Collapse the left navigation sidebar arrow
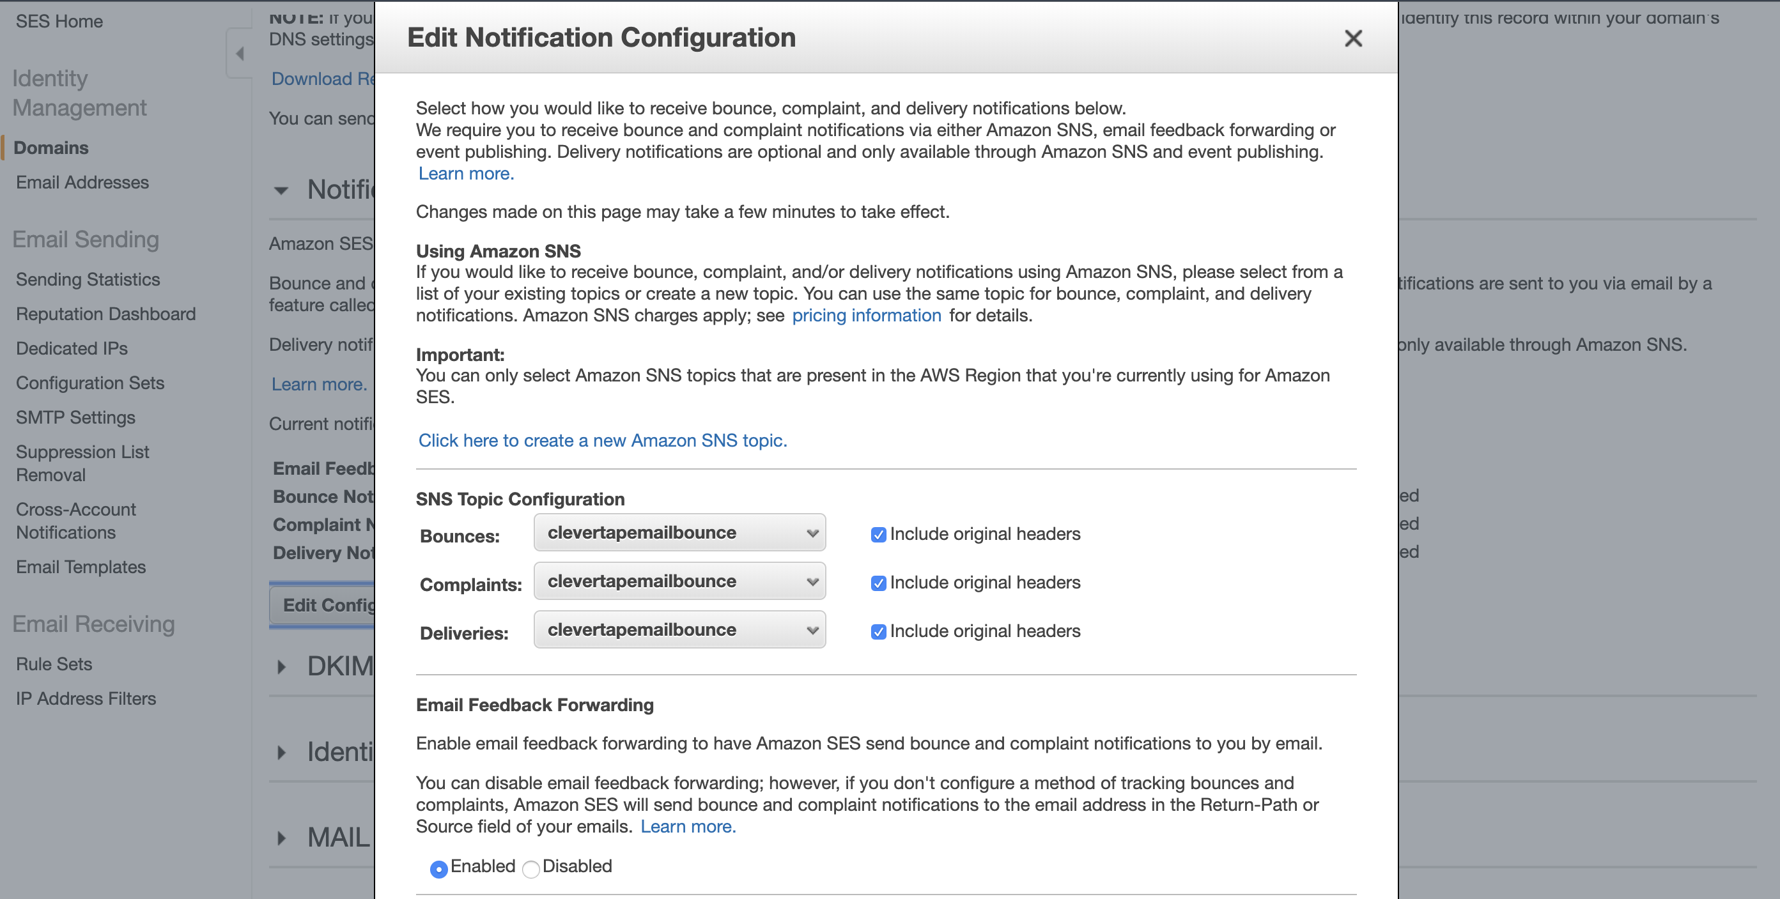 [240, 53]
